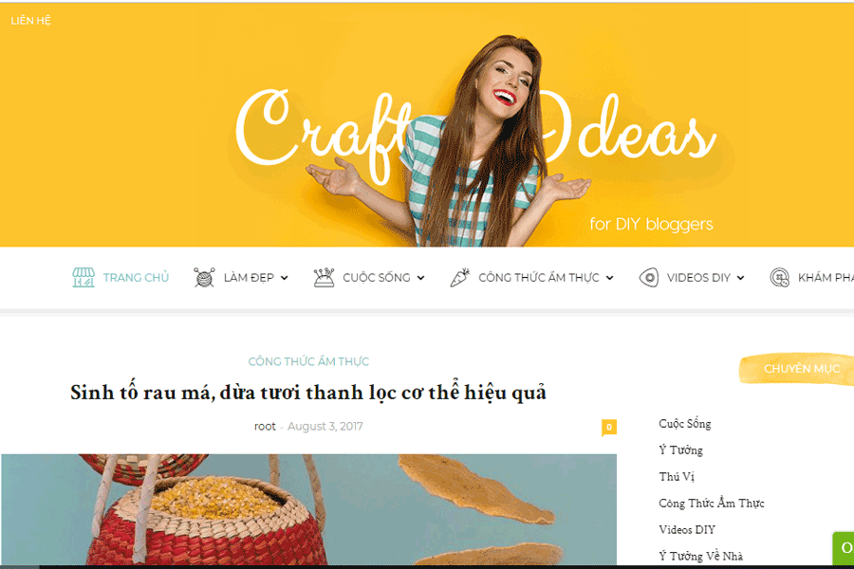Open the Liên Hệ top link
Viewport: 854px width, 569px height.
(30, 21)
